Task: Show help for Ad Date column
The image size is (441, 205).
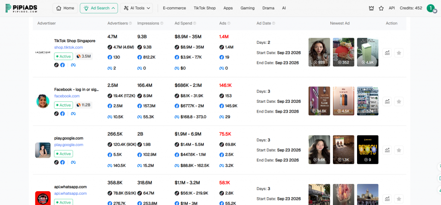Action: (x=273, y=23)
